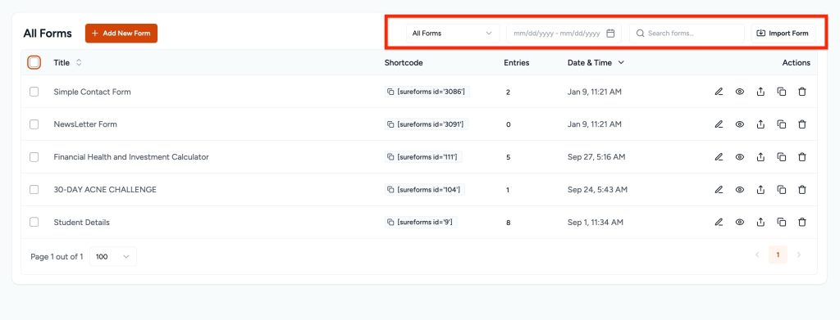Click entries count 5 for Financial Health form
Viewport: 840px width, 320px height.
click(x=508, y=158)
